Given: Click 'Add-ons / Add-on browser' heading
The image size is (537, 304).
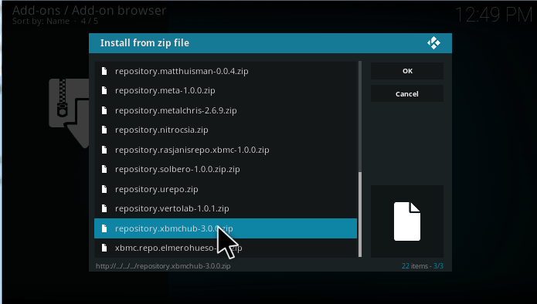Looking at the screenshot, I should [89, 10].
